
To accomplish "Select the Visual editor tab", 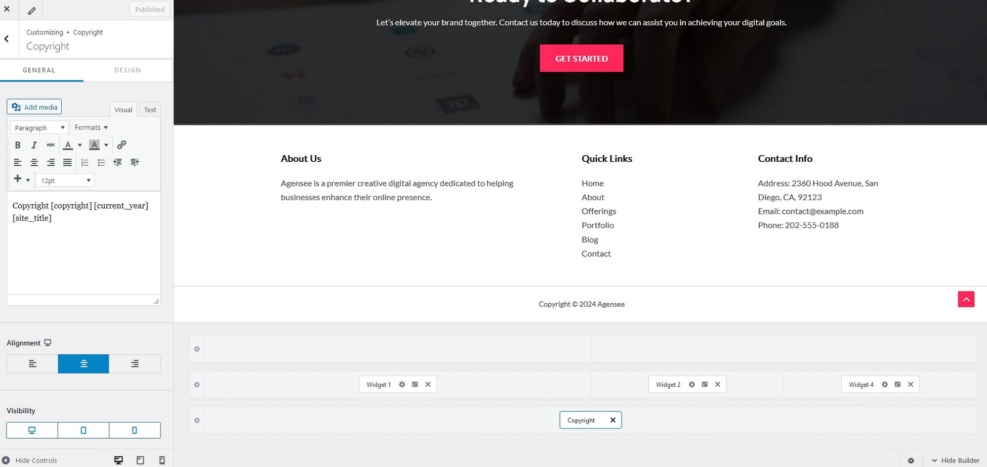I will (123, 110).
